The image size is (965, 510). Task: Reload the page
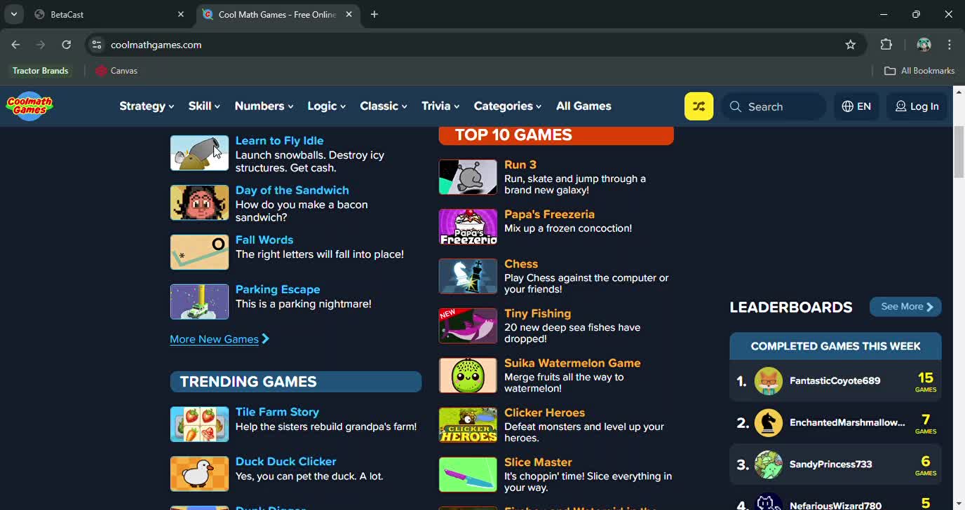pos(66,45)
